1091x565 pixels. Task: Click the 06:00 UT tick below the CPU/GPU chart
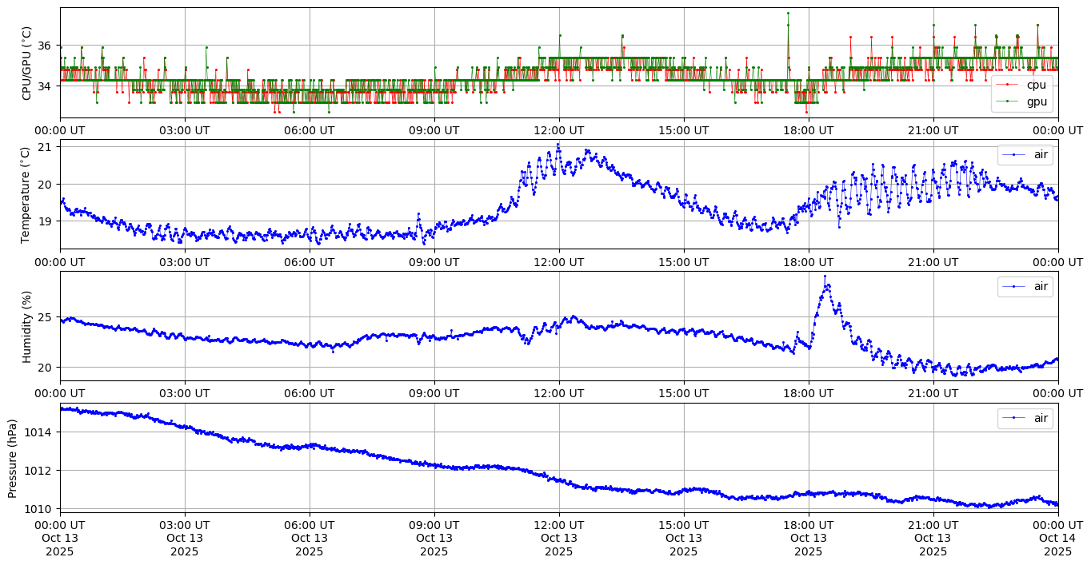pos(309,130)
